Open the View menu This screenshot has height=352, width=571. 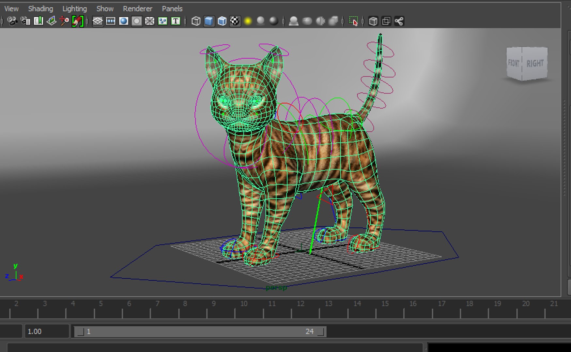(11, 8)
